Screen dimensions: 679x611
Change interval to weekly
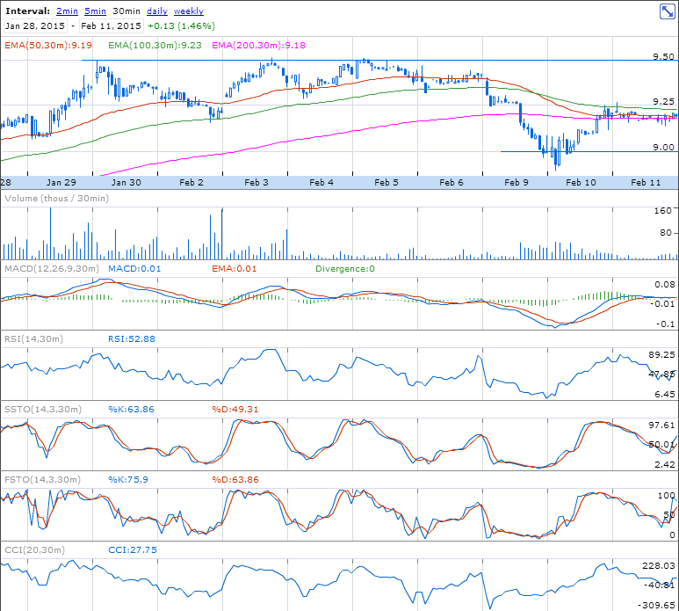189,11
